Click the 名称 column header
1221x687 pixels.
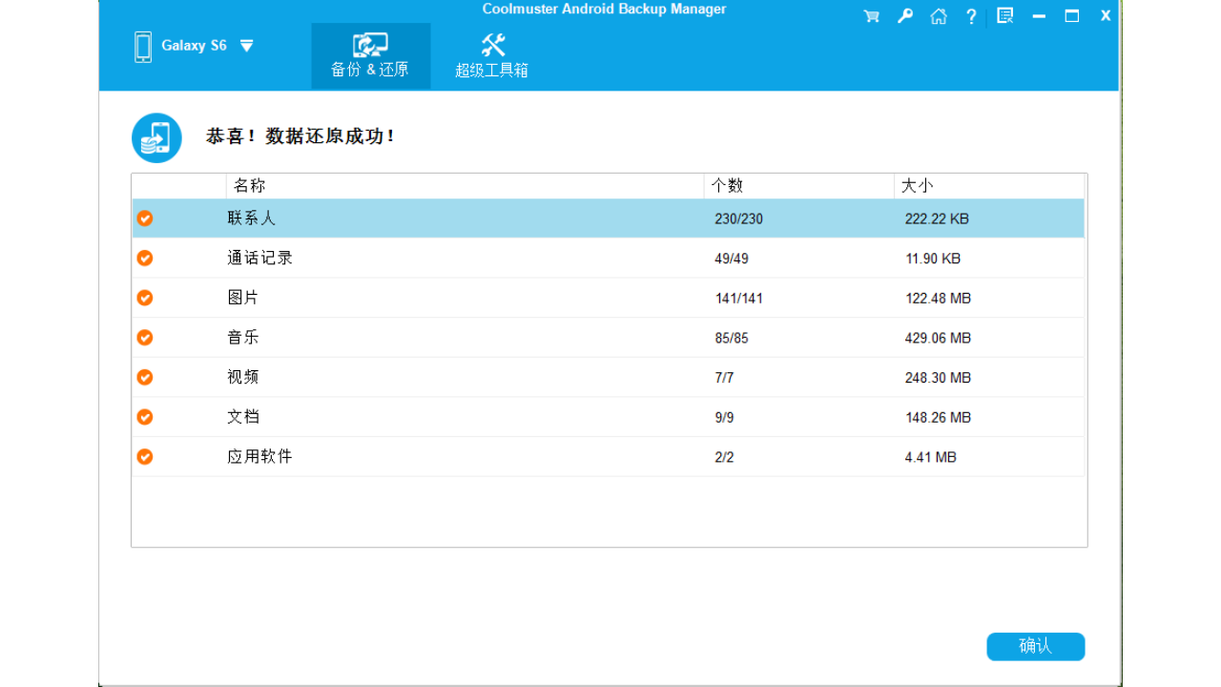(250, 185)
